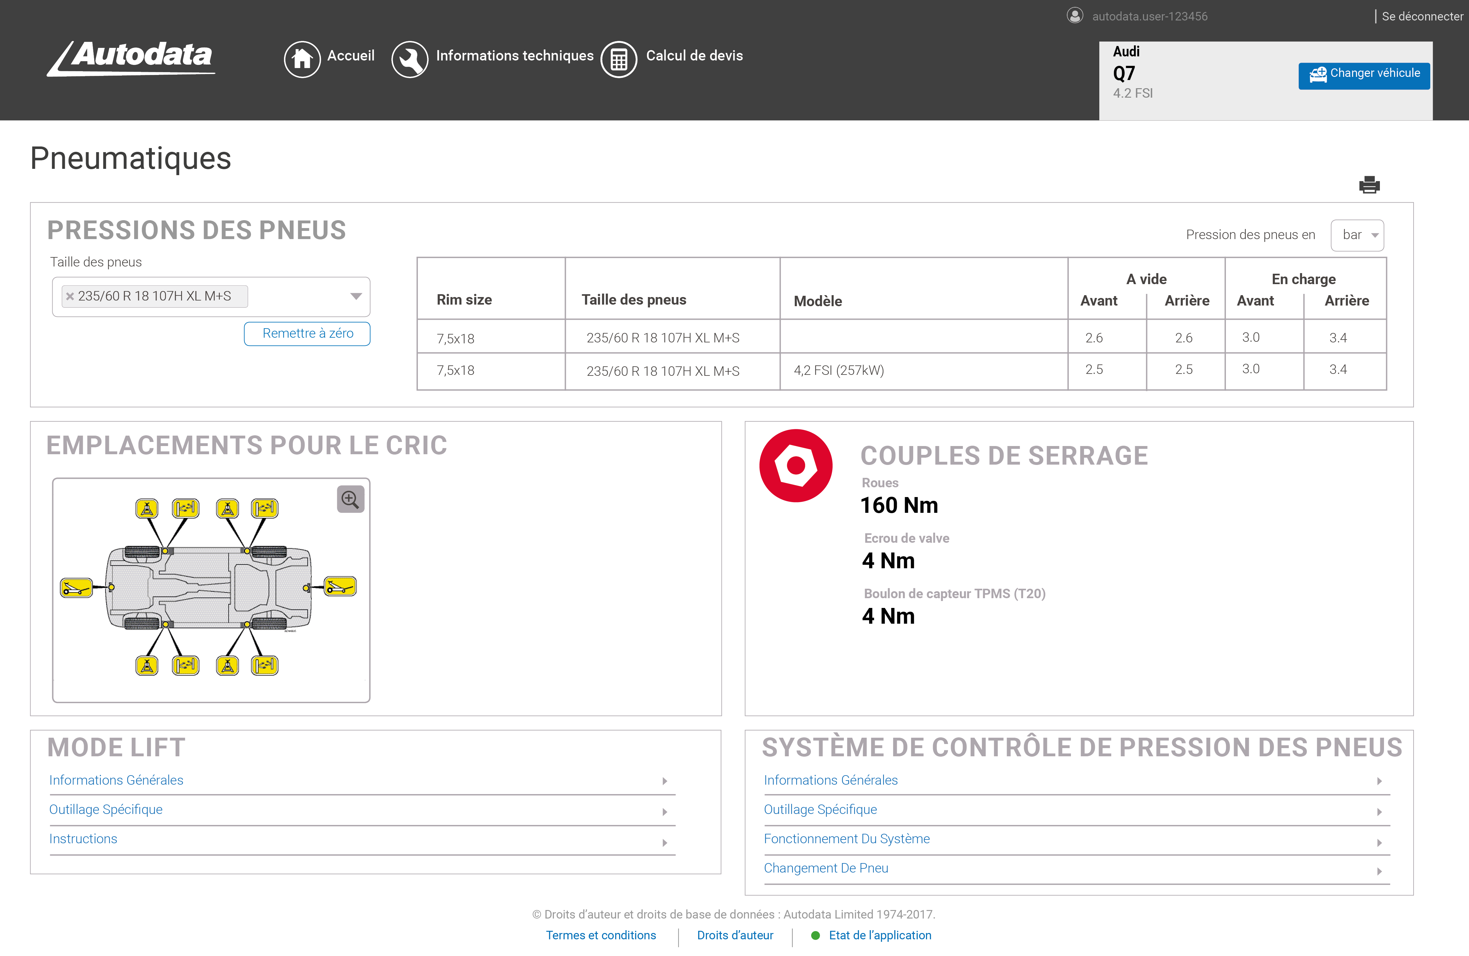This screenshot has height=956, width=1469.
Task: Open the Termes et conditions link
Action: (x=601, y=935)
